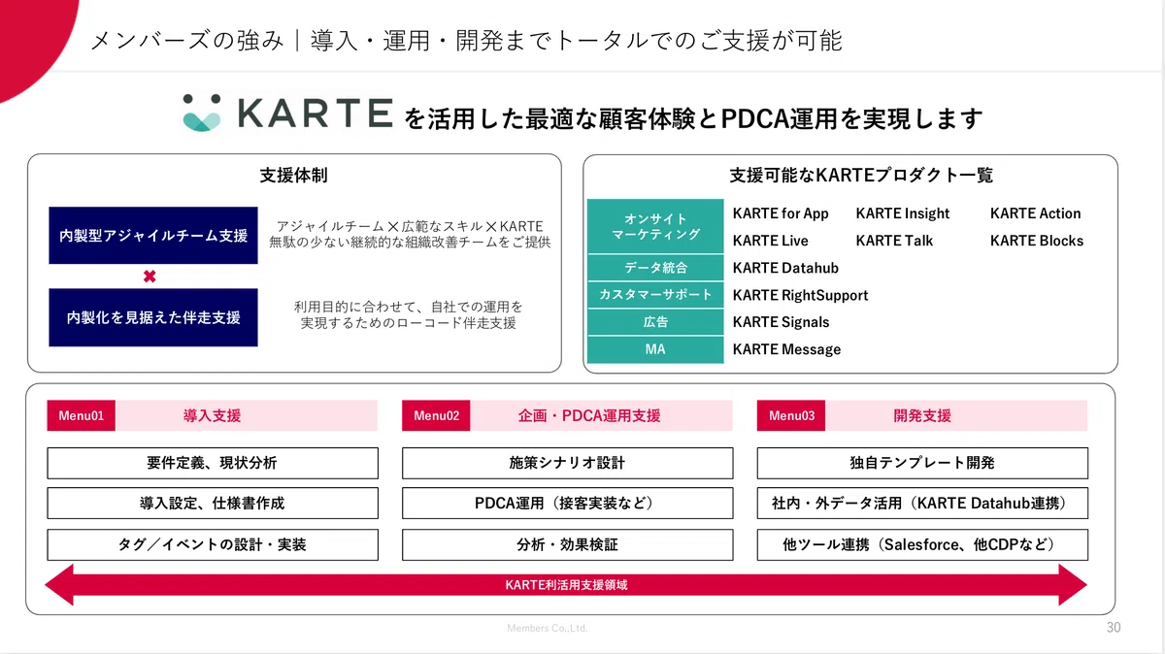This screenshot has height=654, width=1165.
Task: Click the データ統合 category cell
Action: (x=655, y=268)
